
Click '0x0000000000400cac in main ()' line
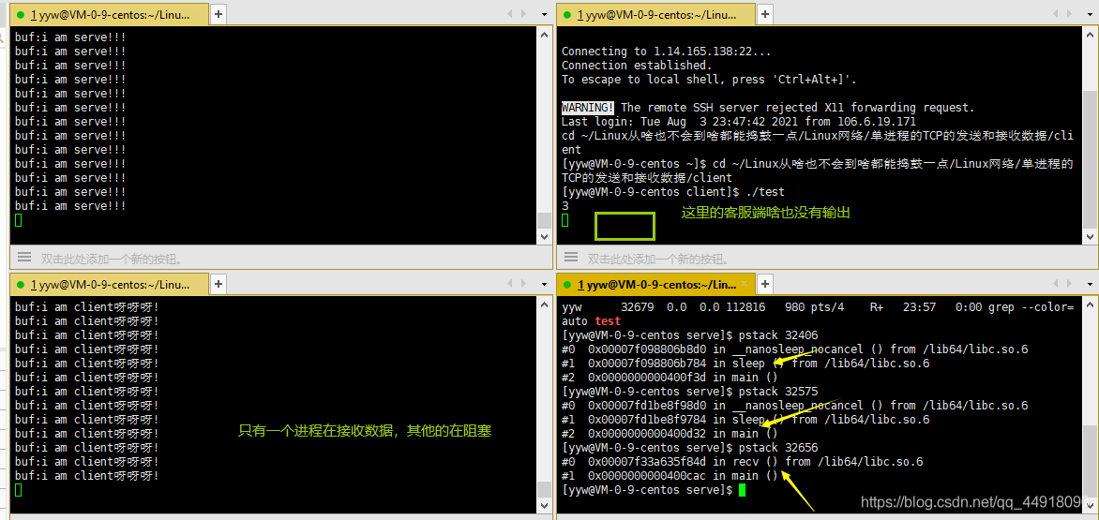[670, 476]
